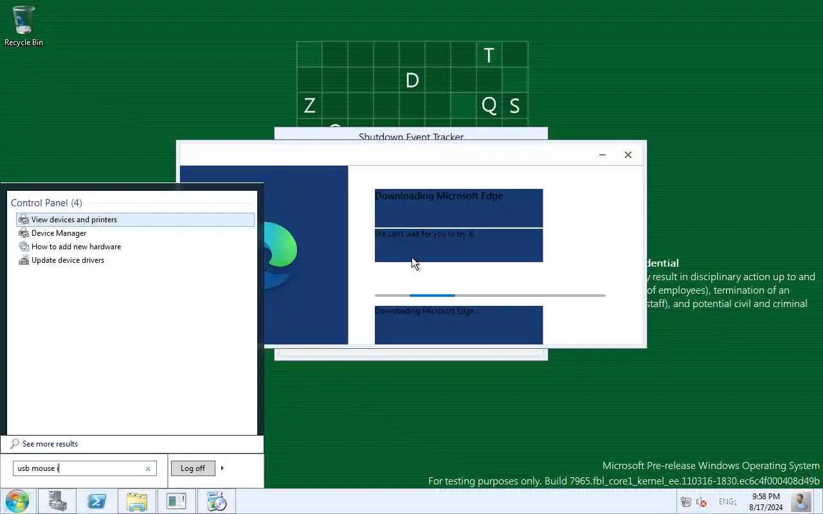
Task: Click See more results link
Action: pyautogui.click(x=50, y=444)
